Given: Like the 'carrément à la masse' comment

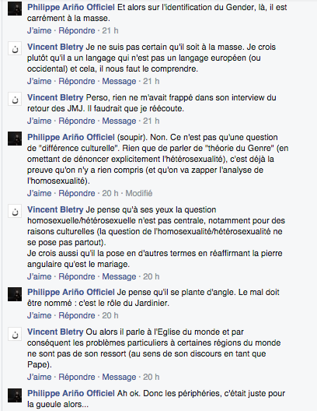Looking at the screenshot, I should click(x=39, y=30).
